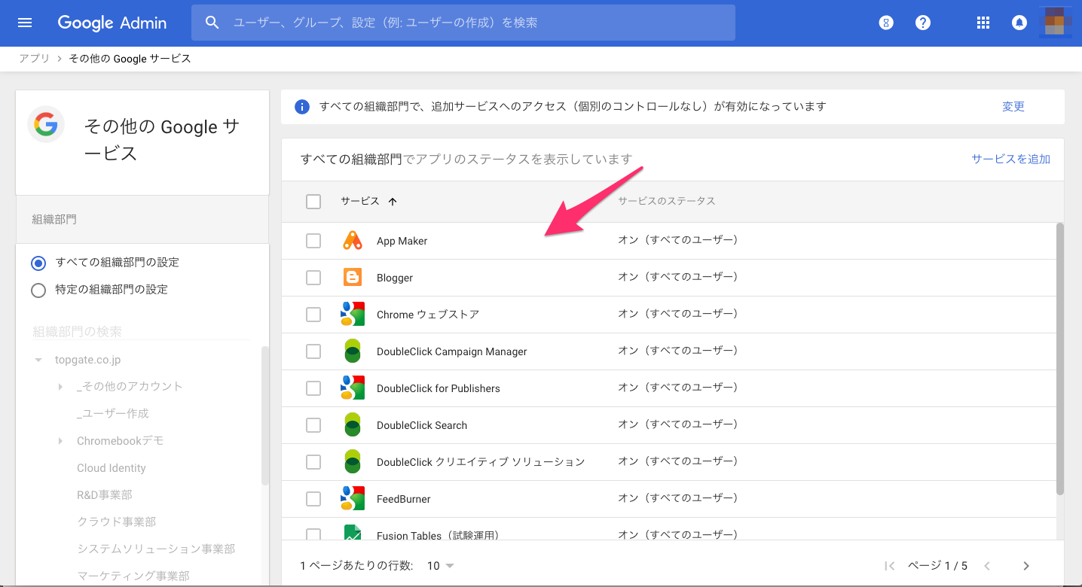Check the App Maker row checkbox
The width and height of the screenshot is (1082, 587).
[313, 241]
